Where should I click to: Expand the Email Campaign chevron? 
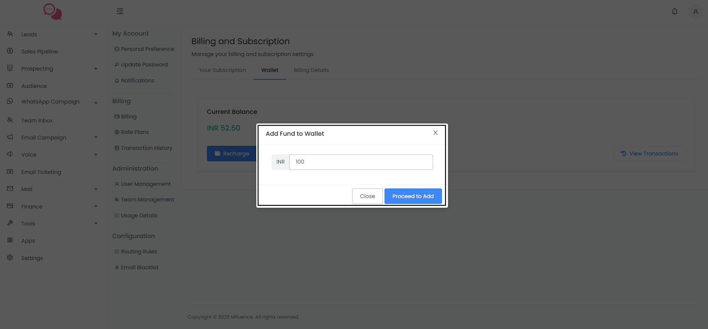click(96, 137)
